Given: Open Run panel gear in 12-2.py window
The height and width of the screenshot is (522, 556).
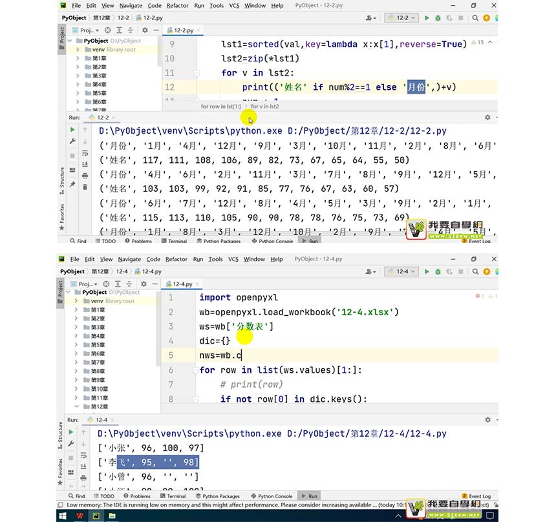Looking at the screenshot, I should point(487,118).
